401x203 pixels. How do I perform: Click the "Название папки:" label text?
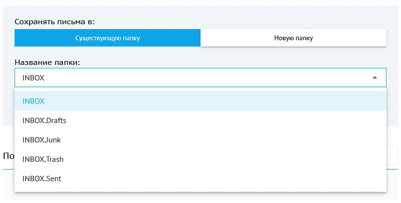click(x=47, y=62)
